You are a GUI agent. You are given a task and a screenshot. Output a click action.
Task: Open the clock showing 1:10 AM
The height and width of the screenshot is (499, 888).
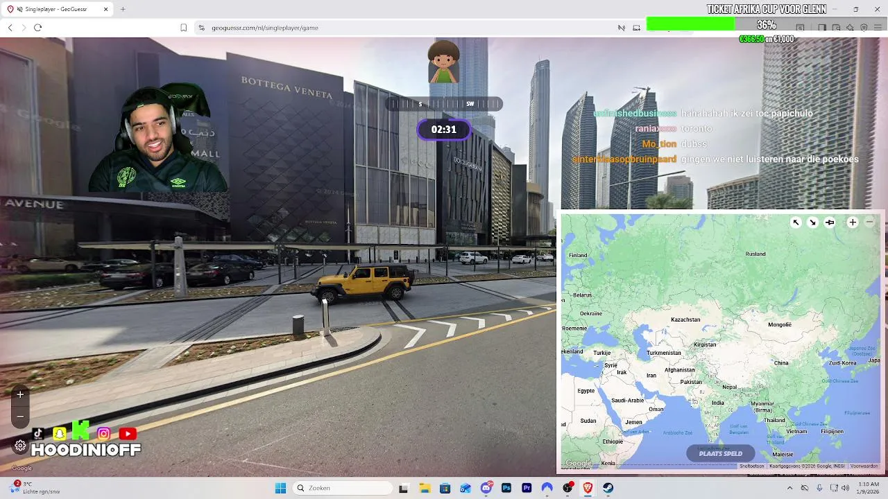coord(869,488)
